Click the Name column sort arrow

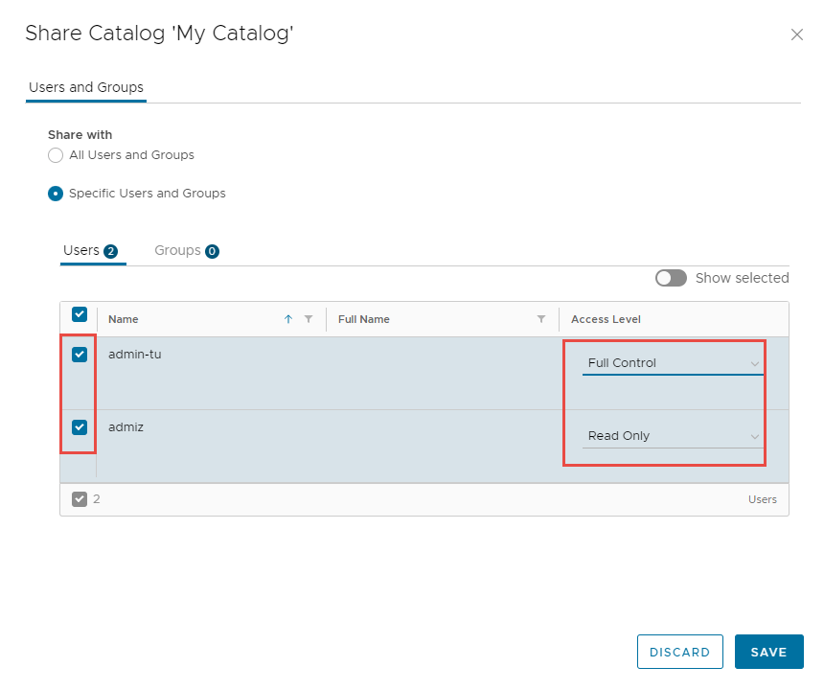[x=288, y=319]
